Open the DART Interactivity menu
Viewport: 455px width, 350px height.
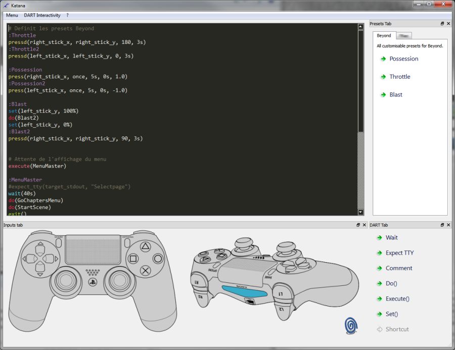coord(42,16)
